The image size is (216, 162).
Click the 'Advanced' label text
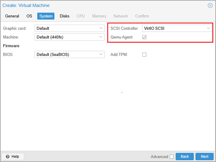[159, 157]
